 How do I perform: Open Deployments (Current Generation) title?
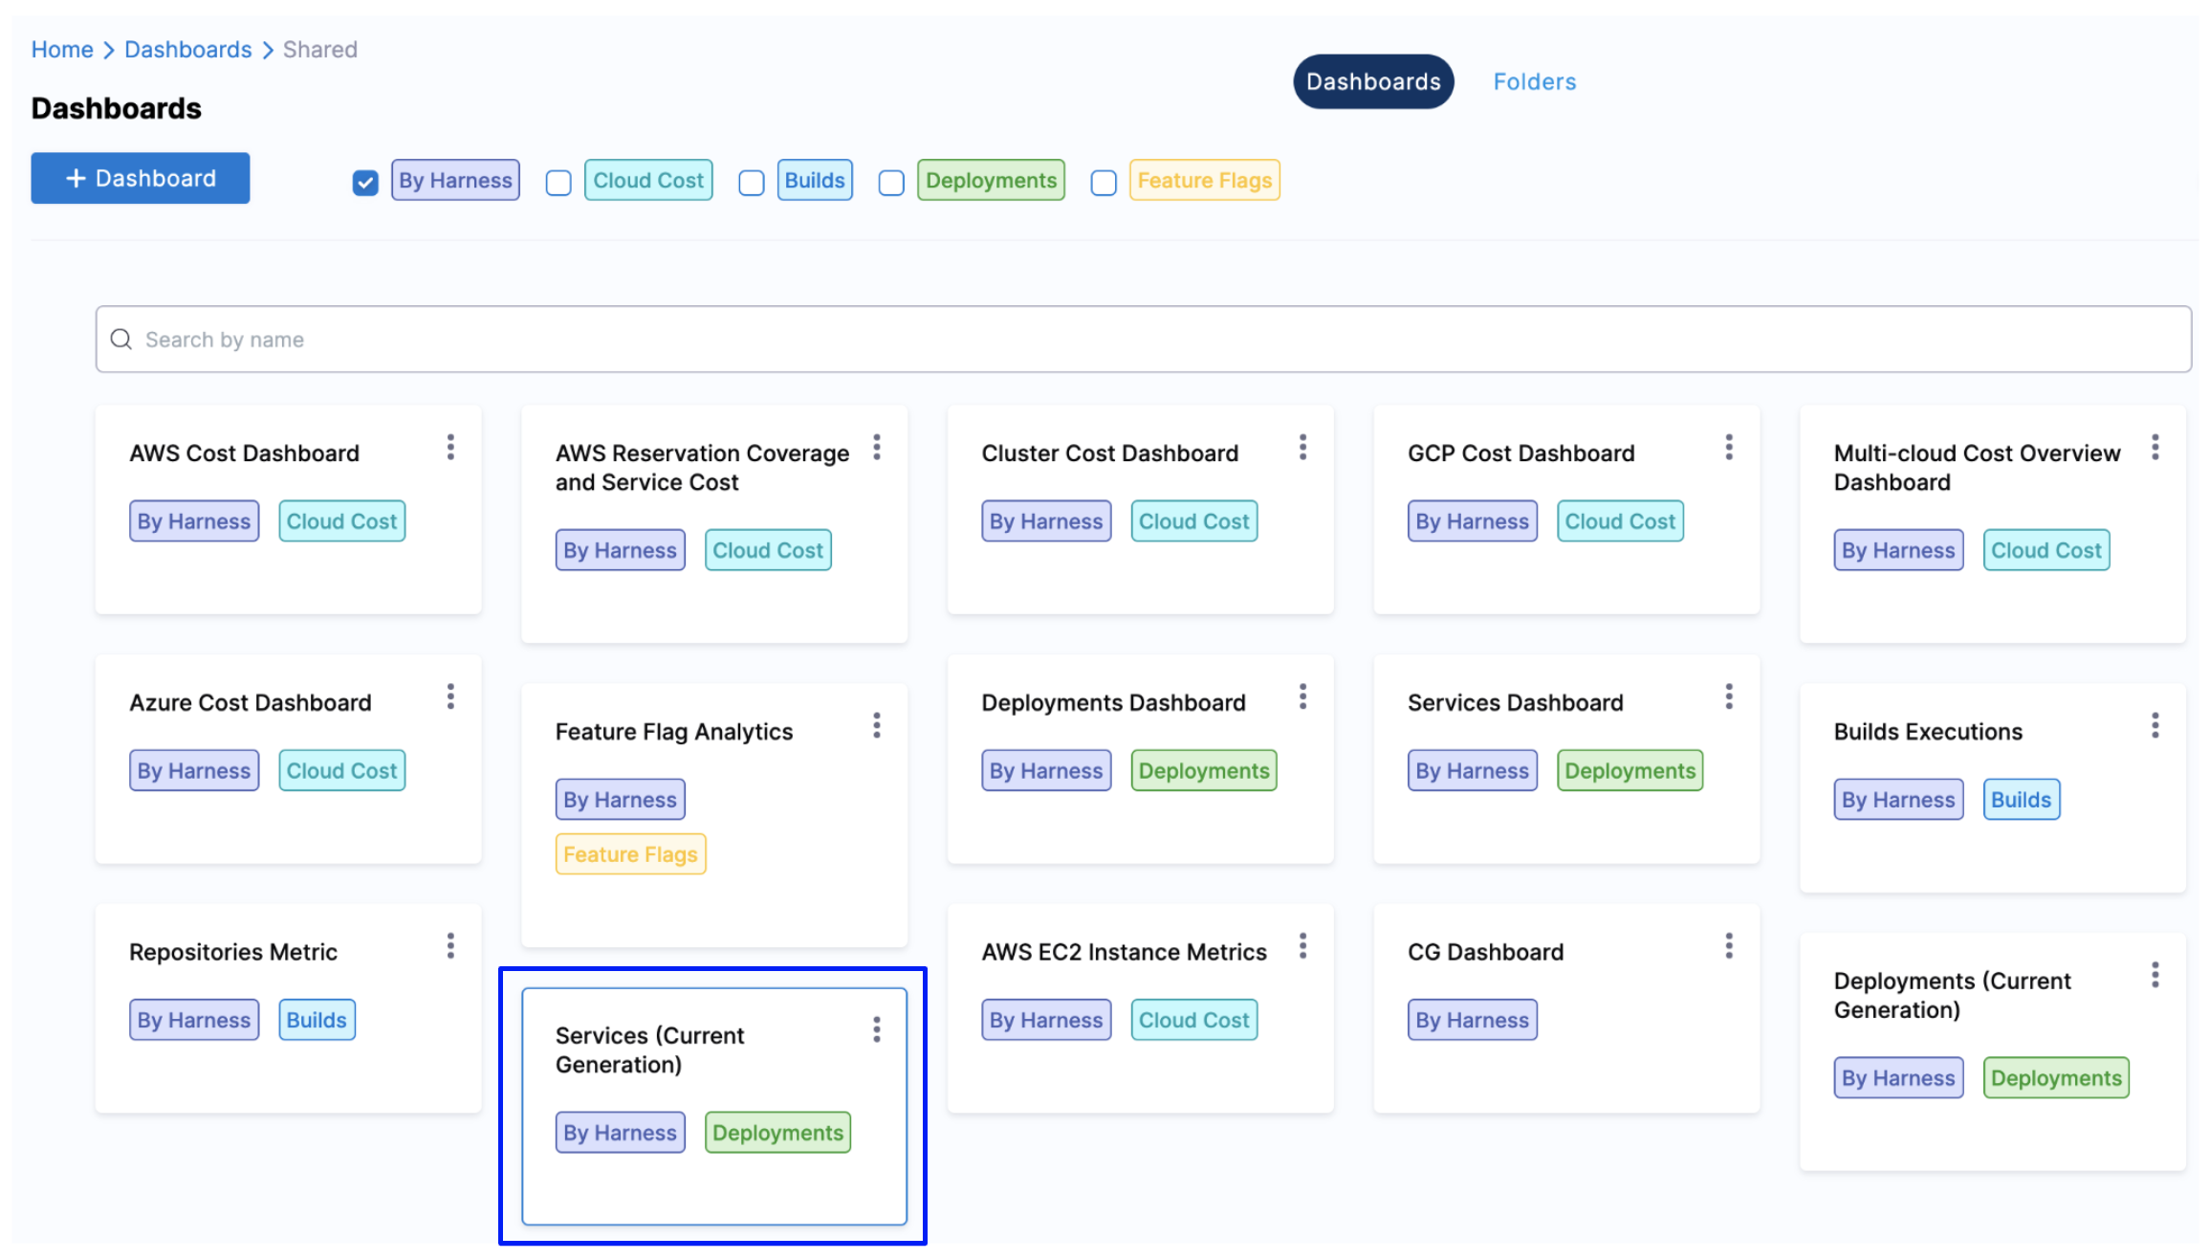1953,996
